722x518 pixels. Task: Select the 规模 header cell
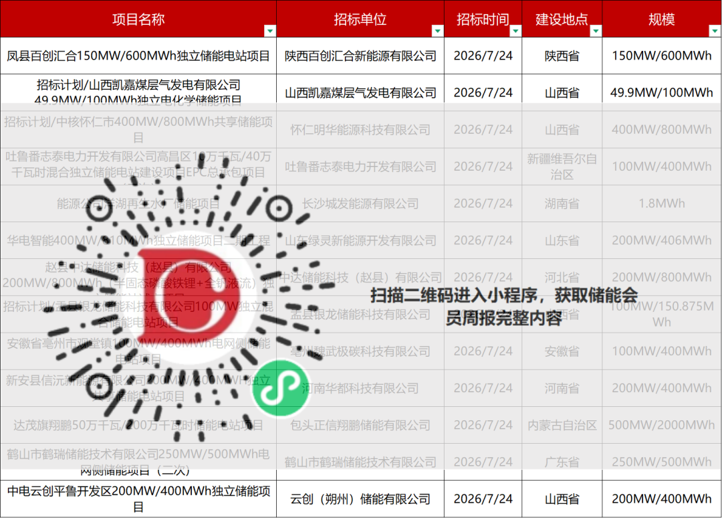[662, 19]
